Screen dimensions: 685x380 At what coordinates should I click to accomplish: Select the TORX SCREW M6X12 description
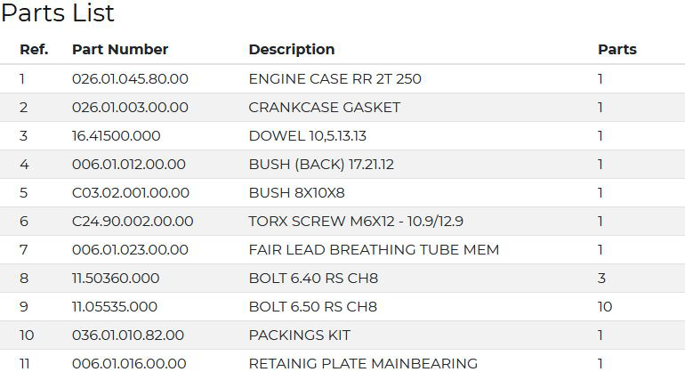(356, 221)
